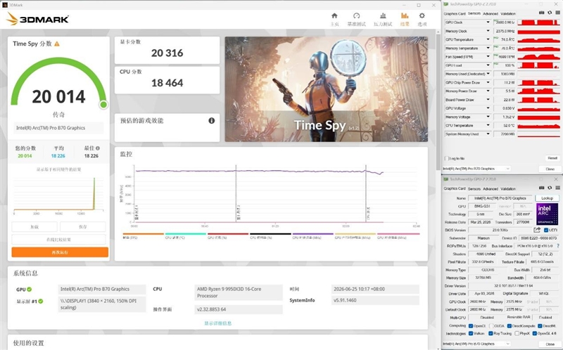This screenshot has width=563, height=350.
Task: Click the red GPU 负载 legend swatch
Action: pos(228,234)
